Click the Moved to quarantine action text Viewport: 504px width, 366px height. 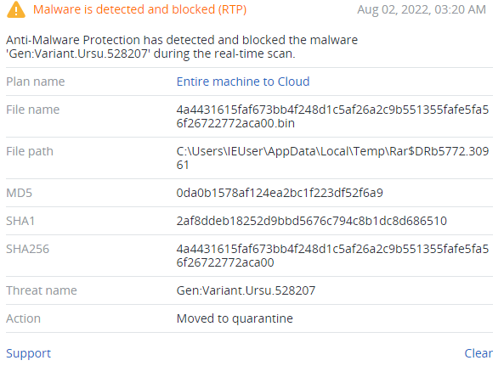point(235,318)
